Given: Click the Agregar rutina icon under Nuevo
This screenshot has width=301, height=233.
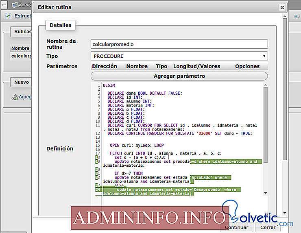Looking at the screenshot, I should [x=15, y=97].
